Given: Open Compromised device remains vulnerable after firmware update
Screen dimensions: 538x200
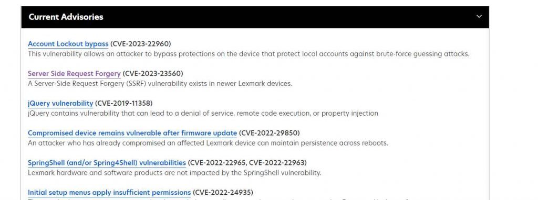Looking at the screenshot, I should 132,132.
